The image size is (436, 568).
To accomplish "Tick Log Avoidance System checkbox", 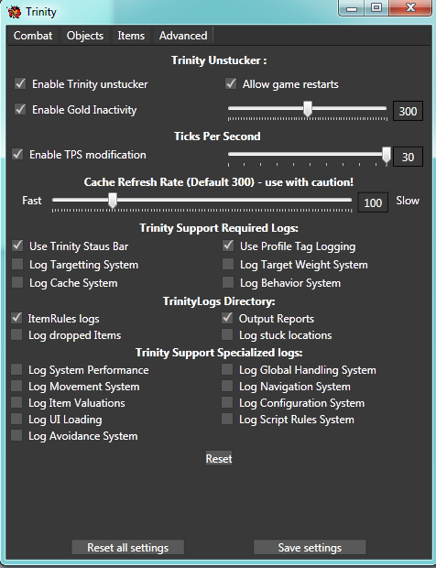I will click(x=16, y=435).
